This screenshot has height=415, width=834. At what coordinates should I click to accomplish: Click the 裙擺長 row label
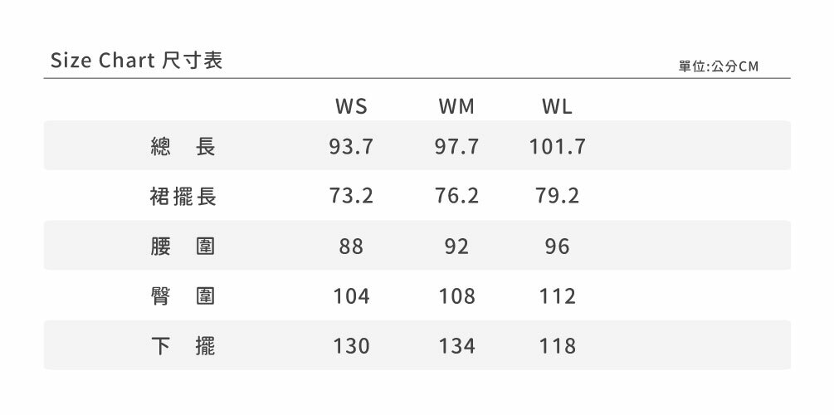click(x=183, y=197)
